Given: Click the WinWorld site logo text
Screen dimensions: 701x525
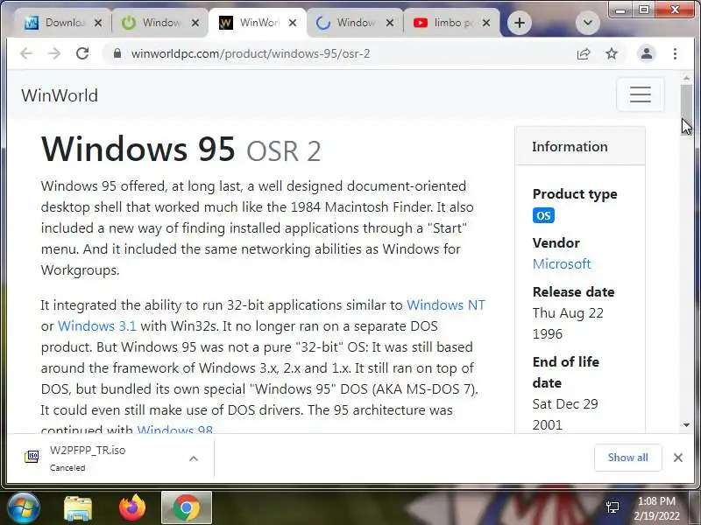Looking at the screenshot, I should click(60, 95).
